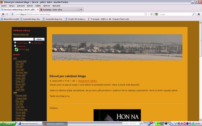Click archive year '2007' link
This screenshot has height=126, width=202.
point(15,58)
